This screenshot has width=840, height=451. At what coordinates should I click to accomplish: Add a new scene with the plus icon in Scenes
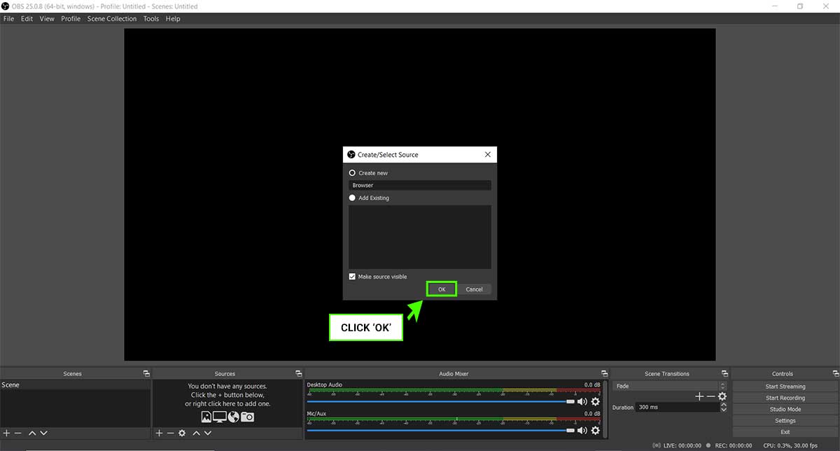click(6, 433)
